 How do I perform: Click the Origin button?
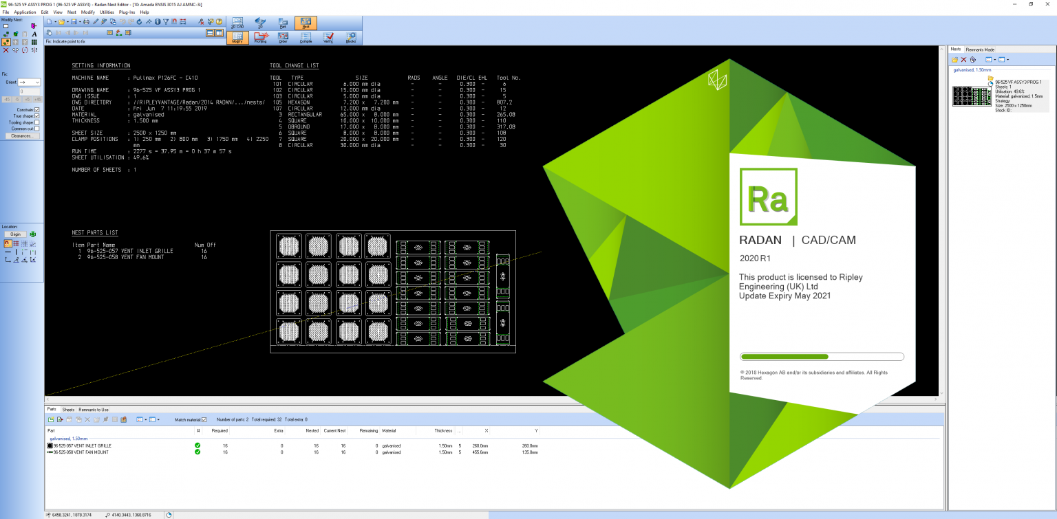tap(15, 234)
